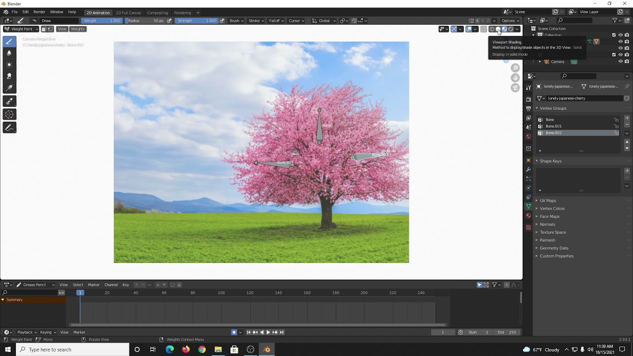
Task: Select the Blur weight paint tool
Action: [9, 53]
